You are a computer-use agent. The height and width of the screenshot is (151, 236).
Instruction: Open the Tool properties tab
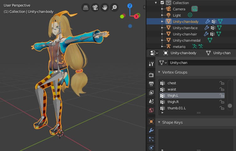(x=151, y=64)
